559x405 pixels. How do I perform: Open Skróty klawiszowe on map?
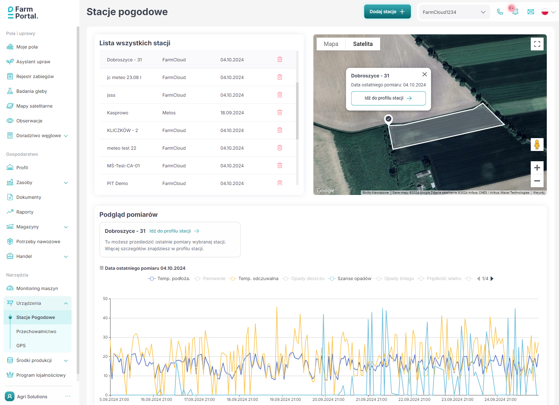click(x=375, y=193)
